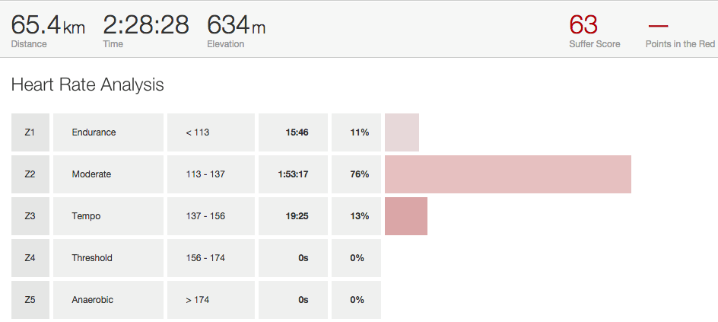
Task: Select the Z1 zone cell
Action: (x=30, y=132)
